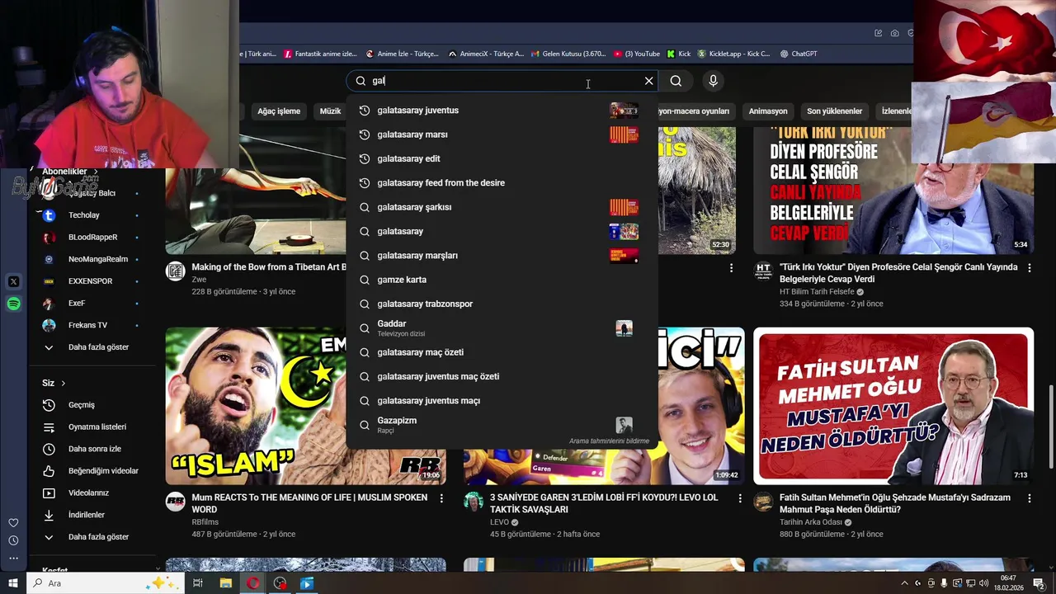
Task: Choose 'galatasaray juventus maç özeti' suggestion
Action: 502,376
